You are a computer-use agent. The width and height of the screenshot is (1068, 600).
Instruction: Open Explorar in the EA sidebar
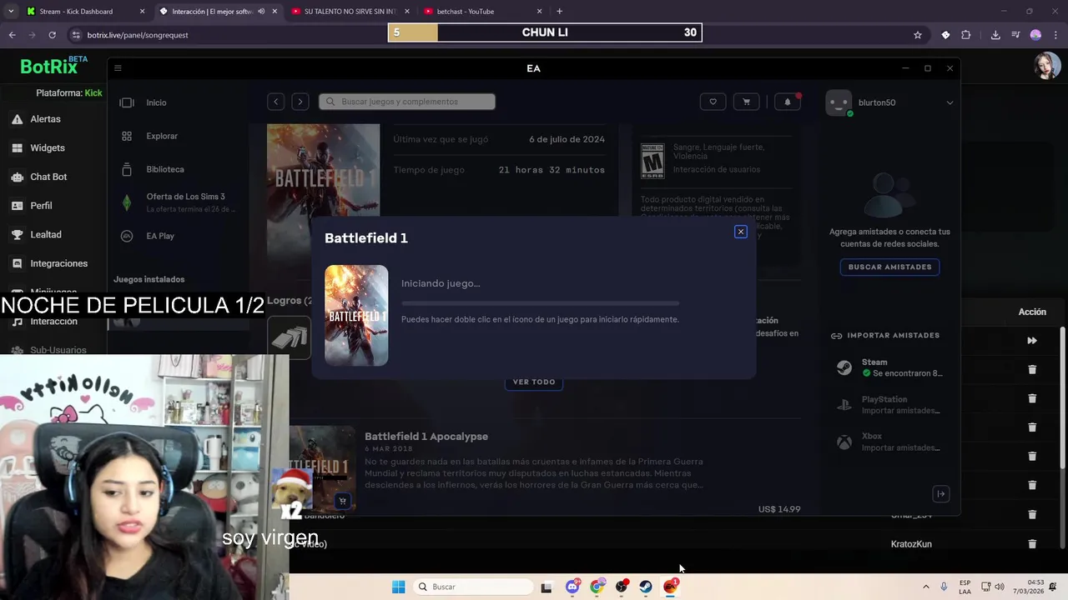click(162, 136)
